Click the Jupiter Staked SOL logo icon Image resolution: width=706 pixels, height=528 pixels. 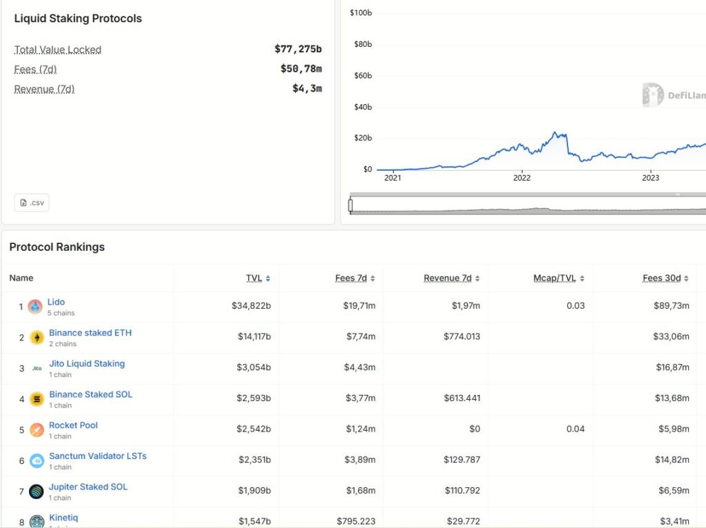point(37,491)
